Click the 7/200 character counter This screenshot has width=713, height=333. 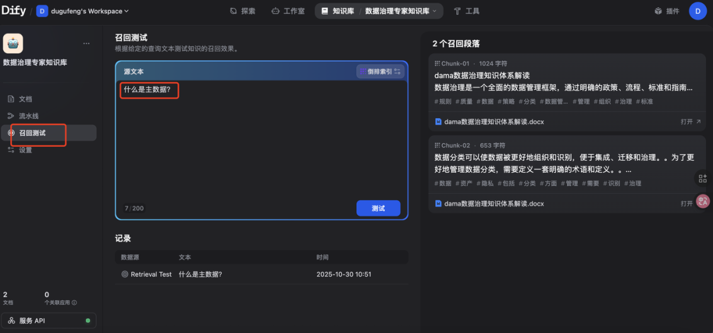tap(134, 208)
